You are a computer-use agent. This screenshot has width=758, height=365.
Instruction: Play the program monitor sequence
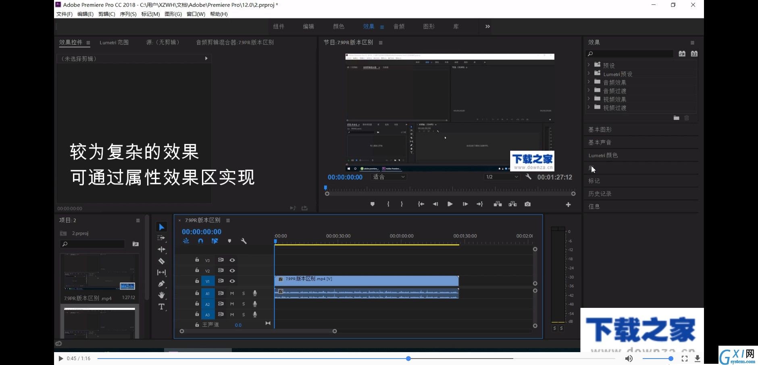(x=450, y=204)
